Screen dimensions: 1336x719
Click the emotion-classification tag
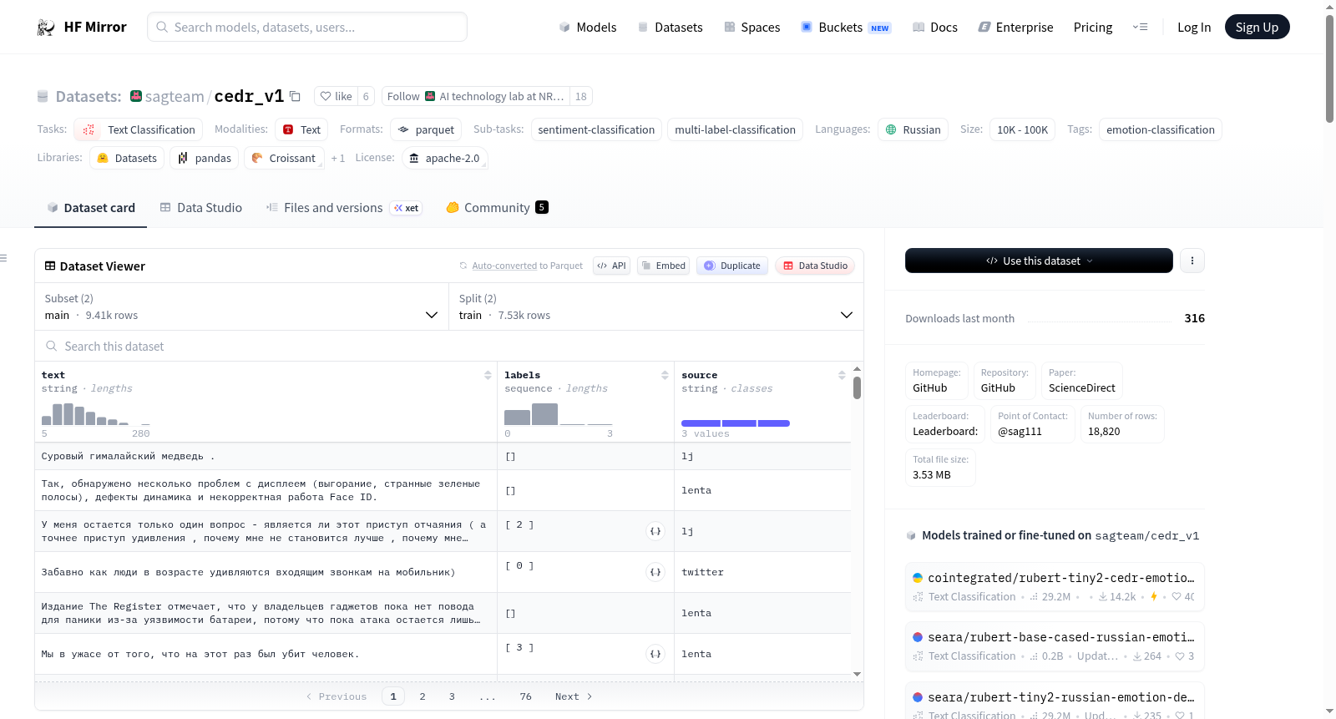1161,129
